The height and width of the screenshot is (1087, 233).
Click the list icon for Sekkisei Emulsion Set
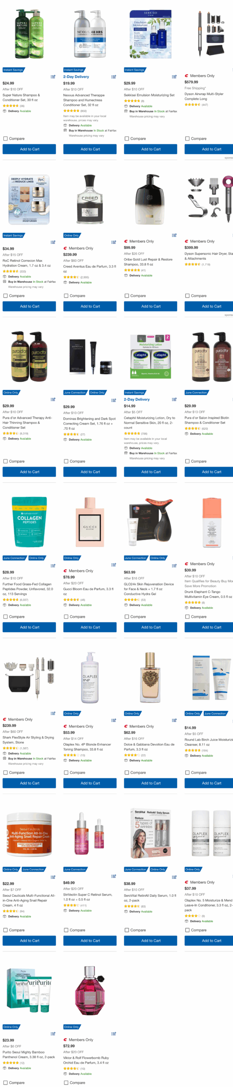tap(174, 77)
